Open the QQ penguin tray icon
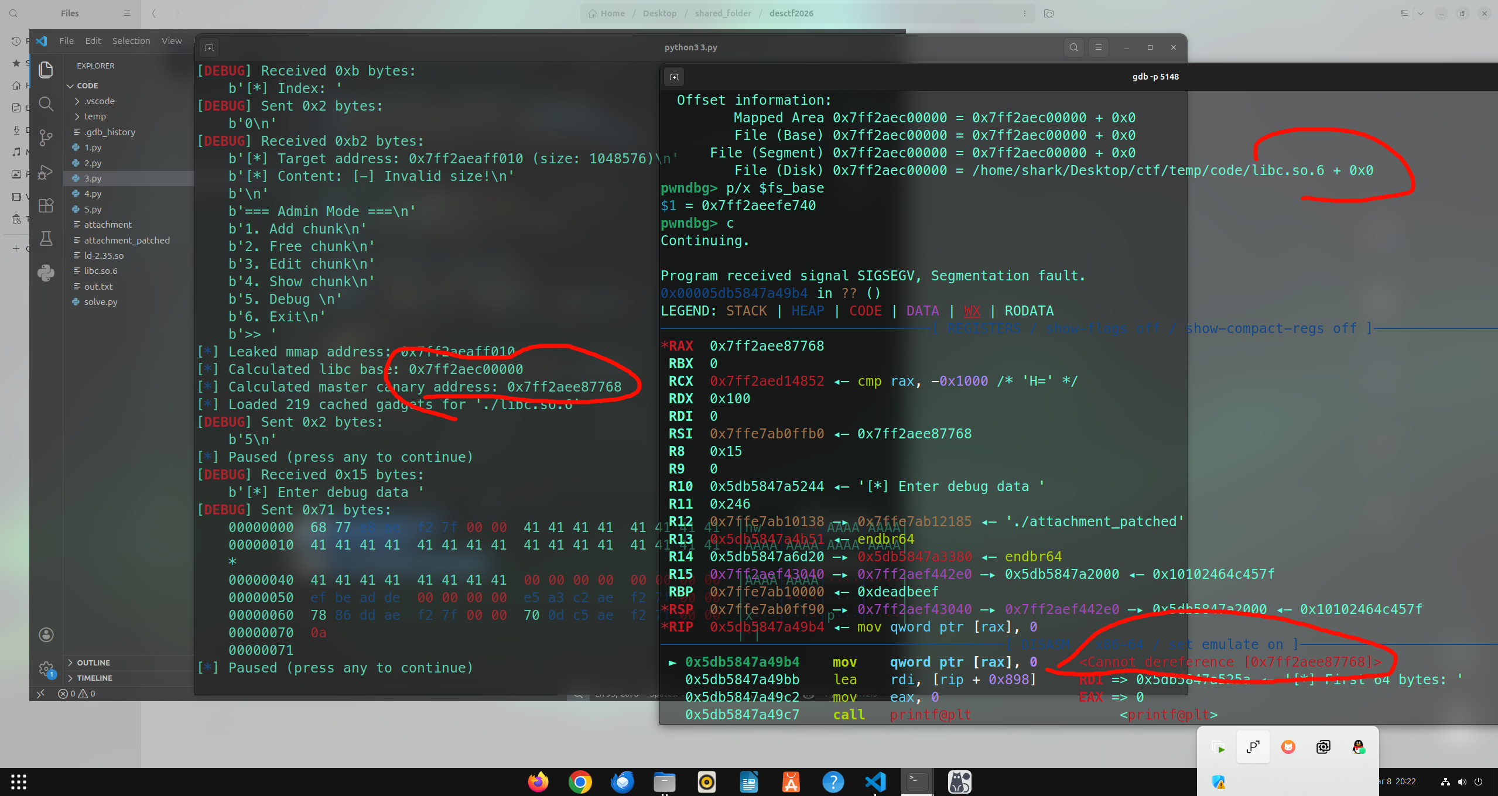 click(x=1358, y=747)
